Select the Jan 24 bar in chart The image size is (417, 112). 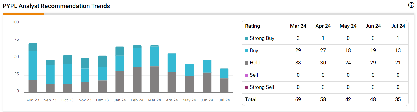coord(120,70)
